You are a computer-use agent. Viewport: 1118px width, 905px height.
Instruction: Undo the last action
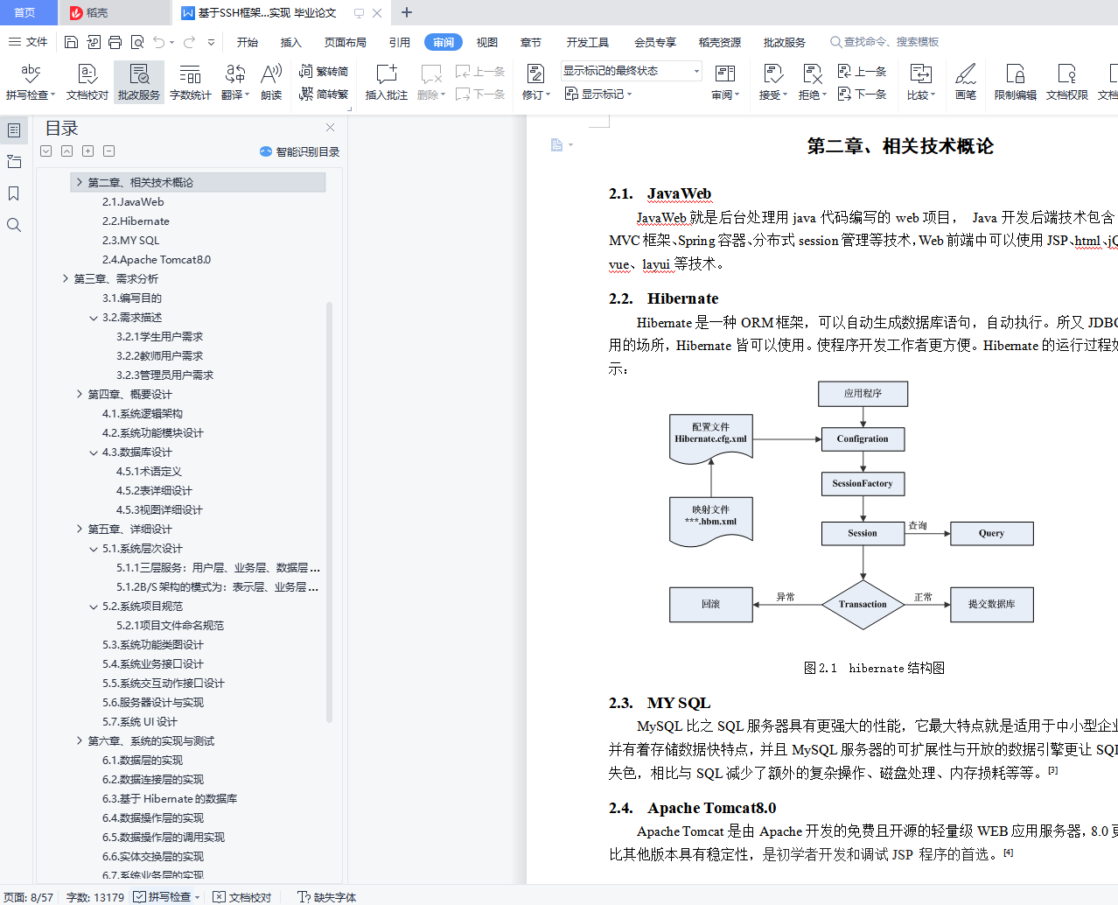(158, 42)
